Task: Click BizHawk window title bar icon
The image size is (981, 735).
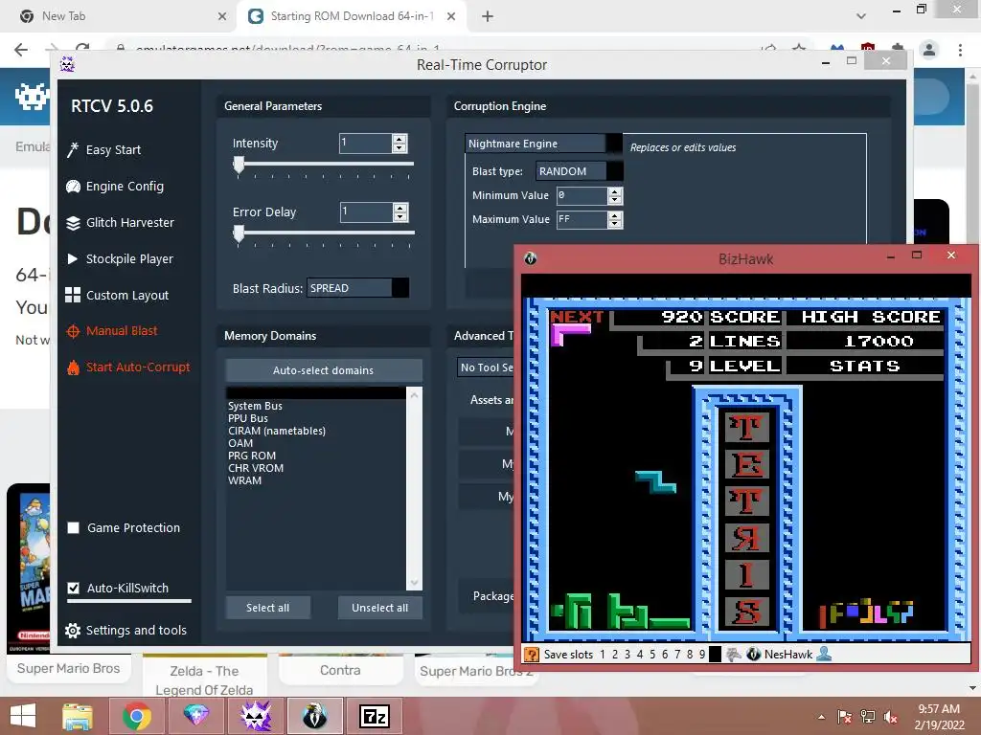Action: (531, 258)
